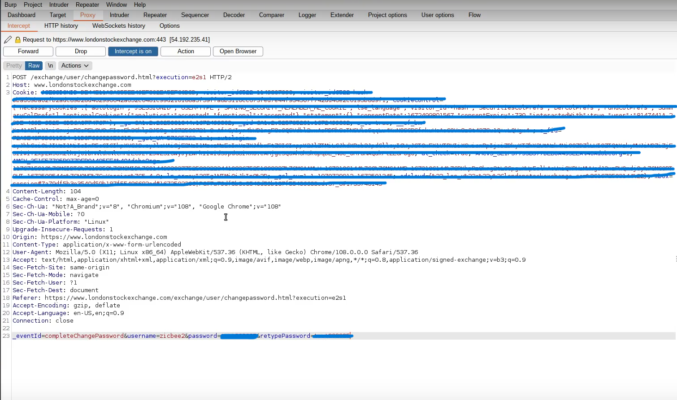The width and height of the screenshot is (677, 400).
Task: Click the pencil edit icon beside request target
Action: coord(8,39)
